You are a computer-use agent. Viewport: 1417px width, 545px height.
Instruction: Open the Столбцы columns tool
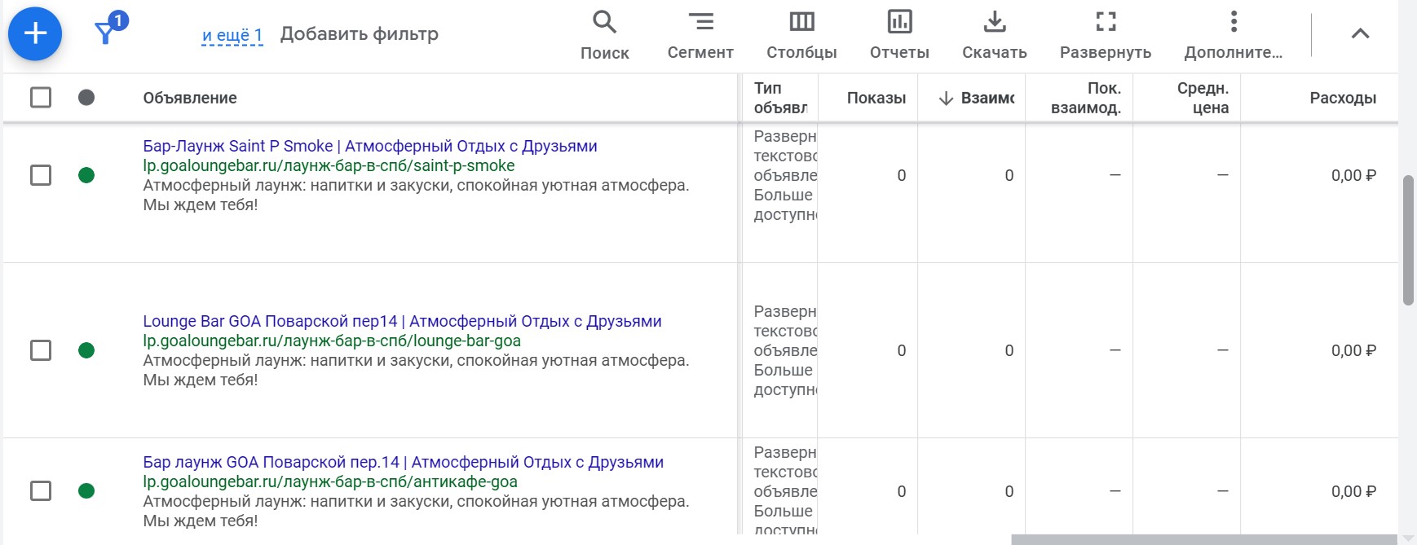[x=801, y=35]
